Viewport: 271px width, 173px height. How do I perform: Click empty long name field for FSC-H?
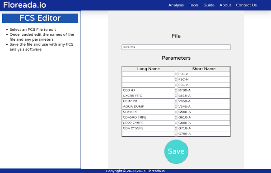[x=149, y=79]
